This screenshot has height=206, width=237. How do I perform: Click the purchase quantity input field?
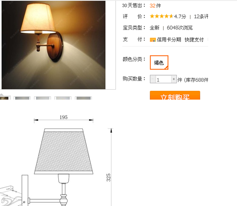163,79
